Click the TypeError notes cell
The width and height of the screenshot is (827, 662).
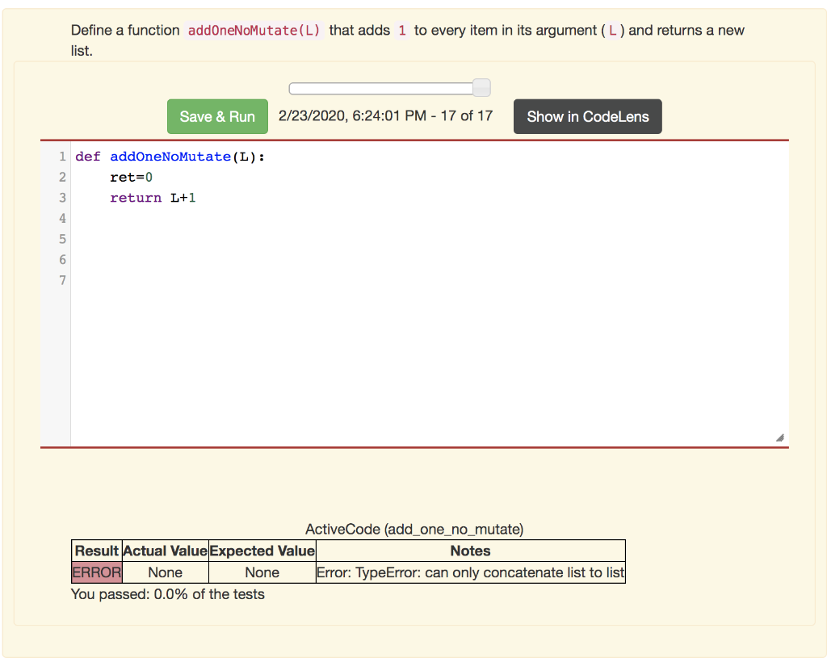point(471,572)
